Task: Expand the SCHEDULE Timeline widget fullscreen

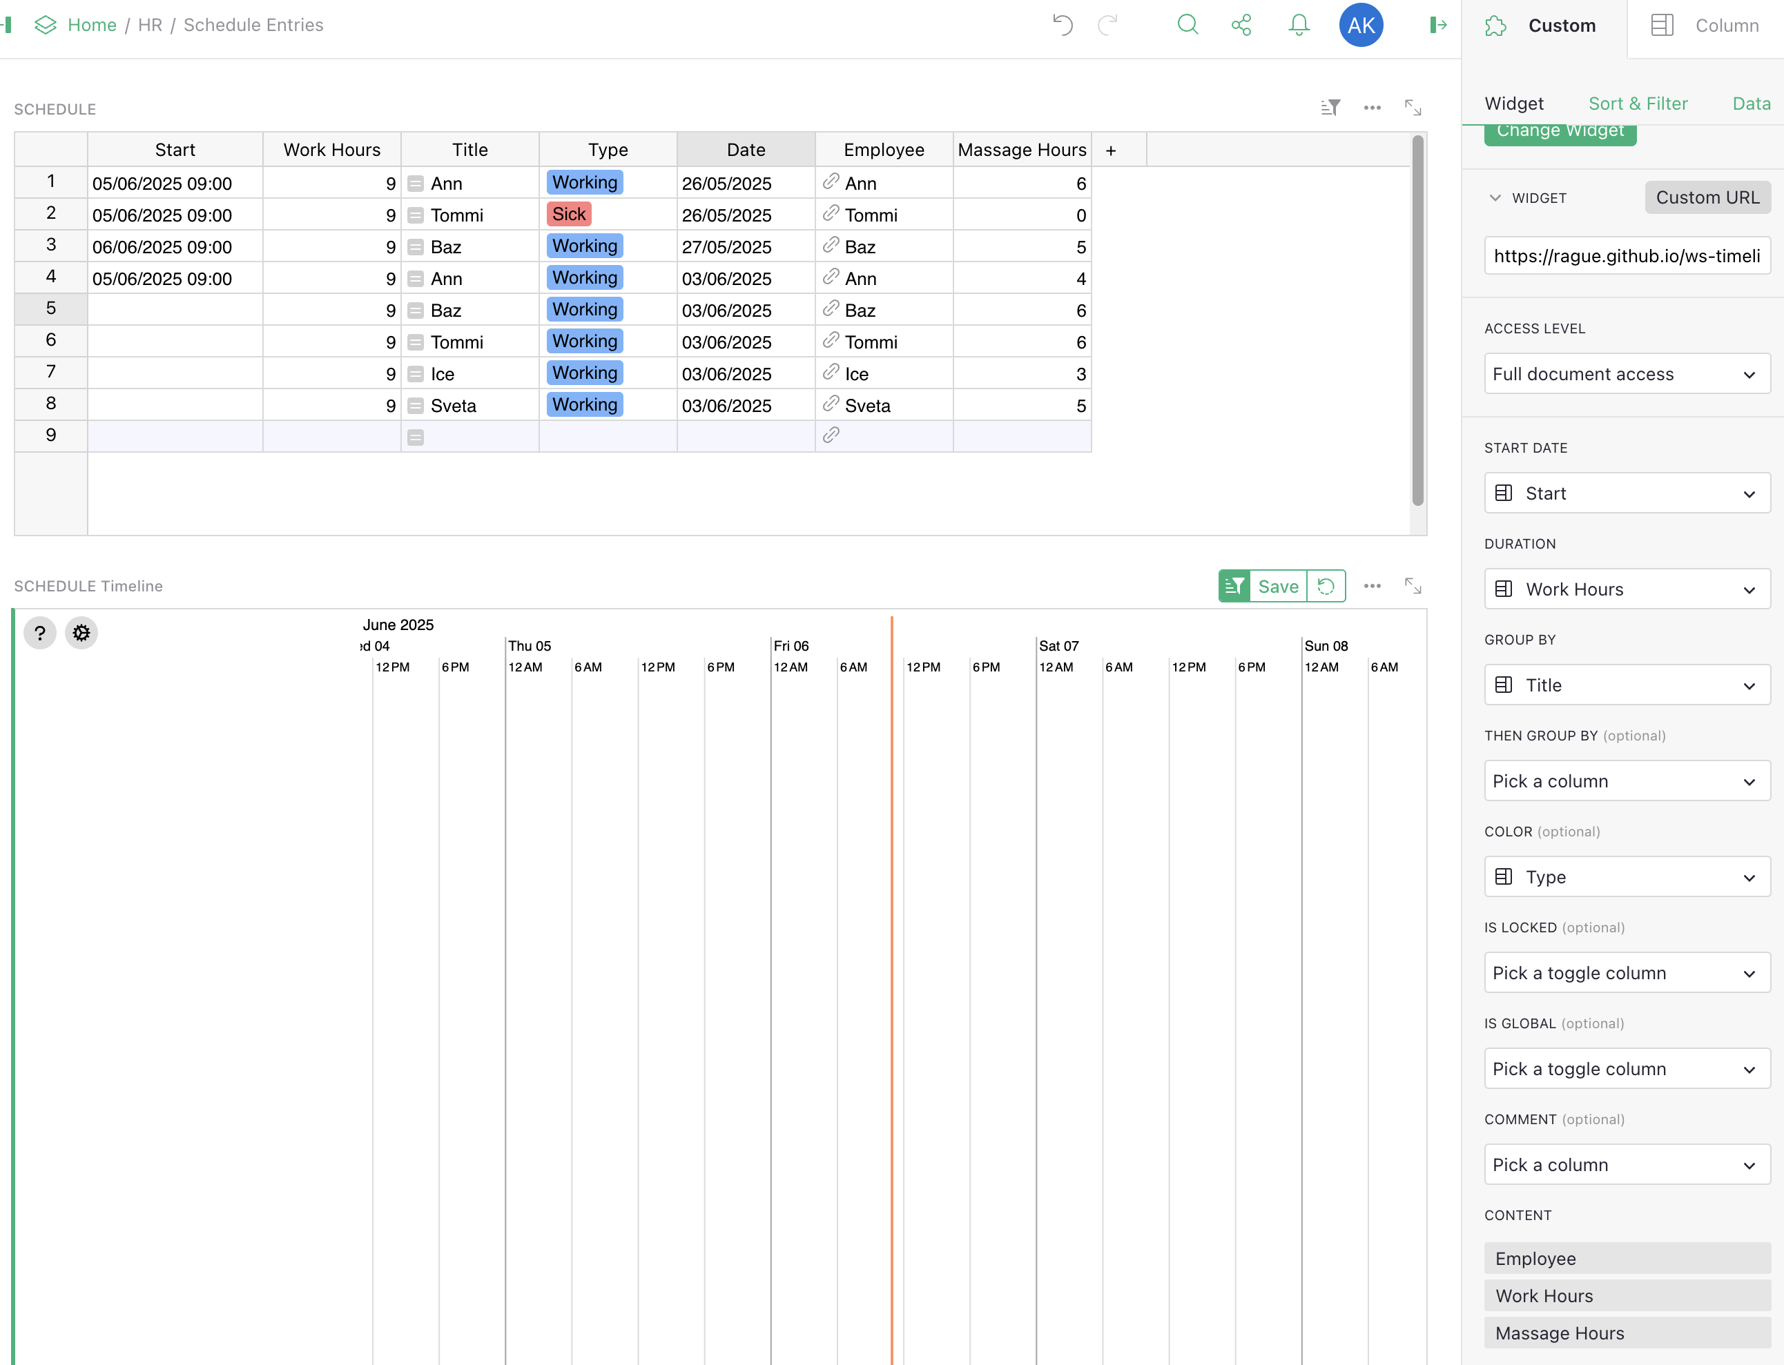Action: pyautogui.click(x=1413, y=586)
